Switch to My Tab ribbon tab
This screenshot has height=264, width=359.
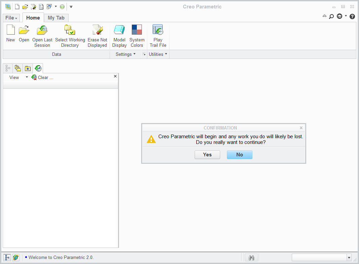[x=56, y=18]
